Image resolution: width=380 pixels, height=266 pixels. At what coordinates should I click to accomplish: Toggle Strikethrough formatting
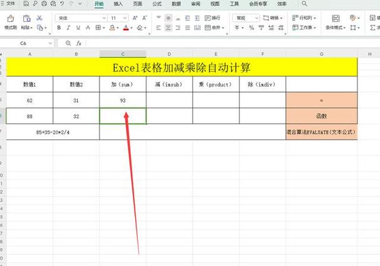(88, 28)
